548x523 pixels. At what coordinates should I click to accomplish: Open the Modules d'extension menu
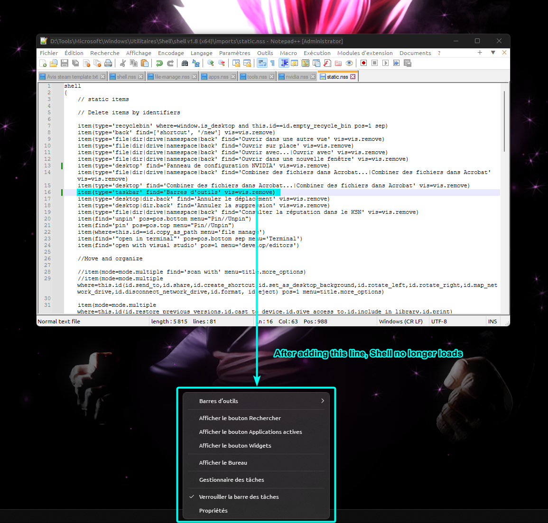coord(365,53)
